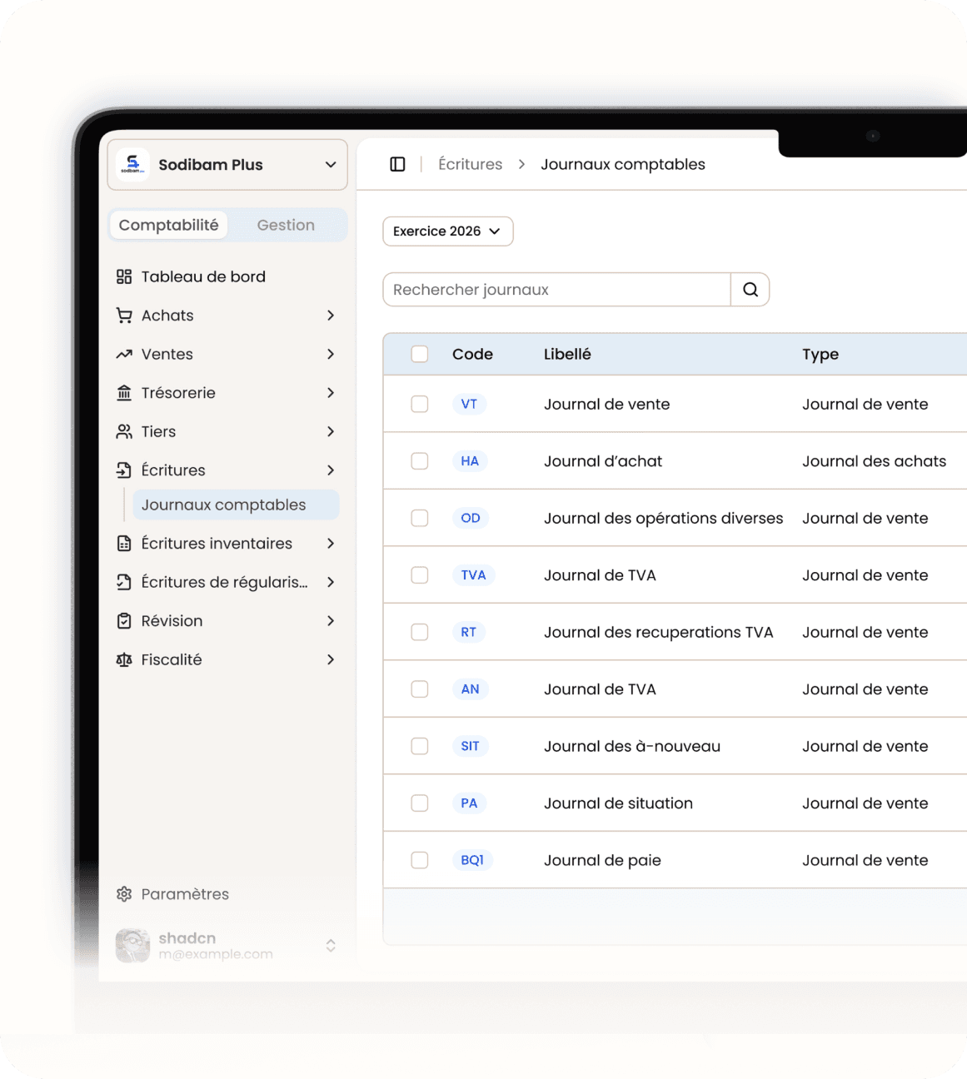Switch to the Gestion tab
This screenshot has width=967, height=1079.
point(286,225)
